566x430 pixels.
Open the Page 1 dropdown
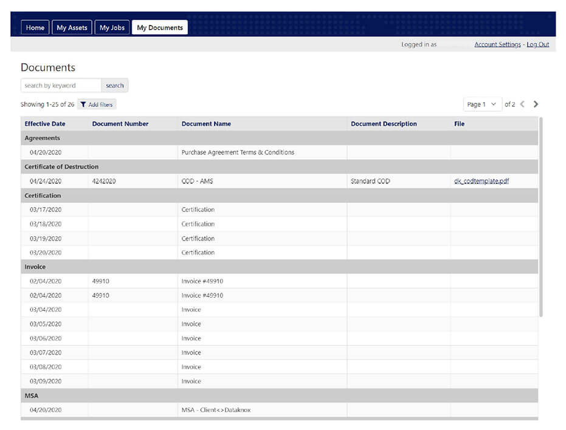pos(482,104)
